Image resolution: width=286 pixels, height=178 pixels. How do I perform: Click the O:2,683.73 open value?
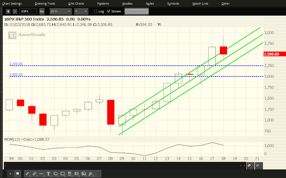point(41,24)
